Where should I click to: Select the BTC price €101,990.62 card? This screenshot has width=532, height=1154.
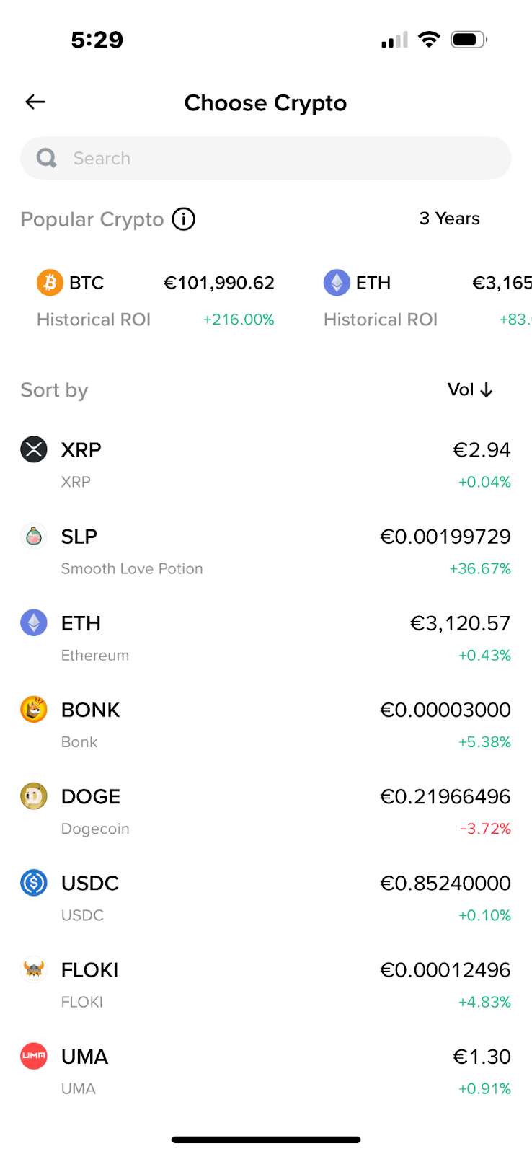tap(155, 301)
